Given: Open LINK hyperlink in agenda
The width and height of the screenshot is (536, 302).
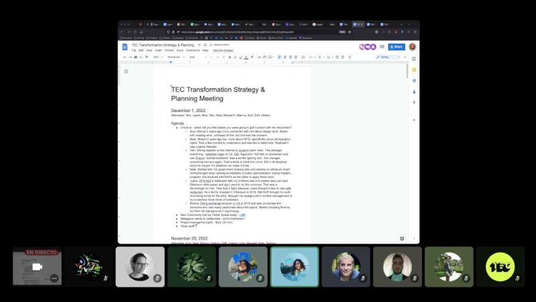Looking at the screenshot, I should click(243, 215).
